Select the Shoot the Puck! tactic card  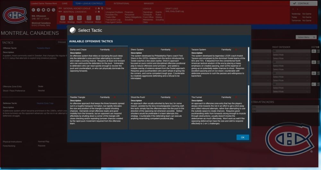159,112
